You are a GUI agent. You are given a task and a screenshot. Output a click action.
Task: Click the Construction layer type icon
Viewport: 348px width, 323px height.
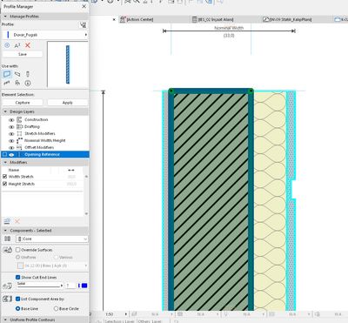click(x=19, y=119)
